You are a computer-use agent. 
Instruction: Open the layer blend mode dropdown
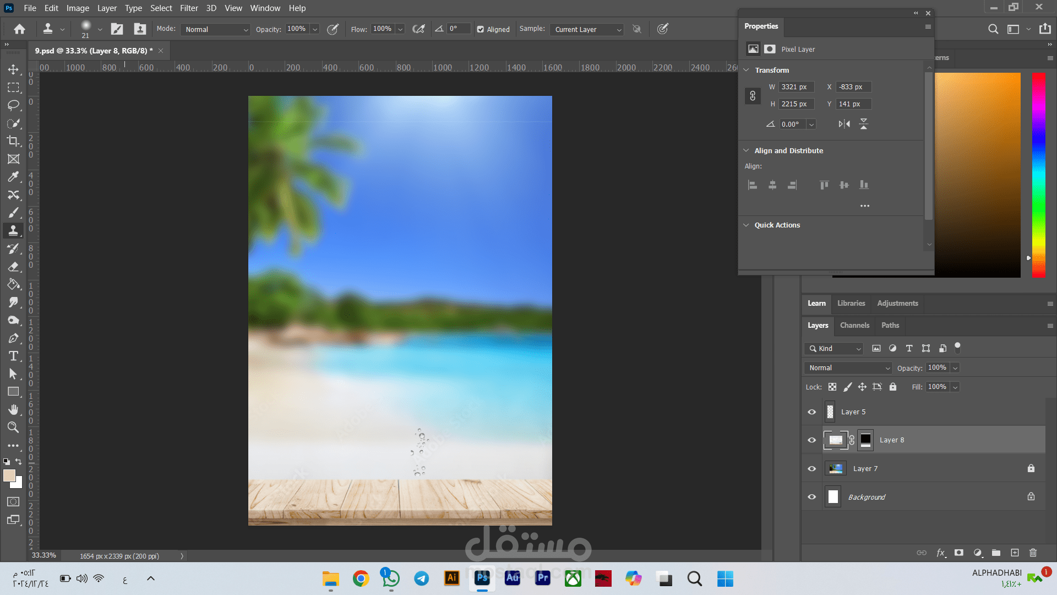[x=848, y=368]
